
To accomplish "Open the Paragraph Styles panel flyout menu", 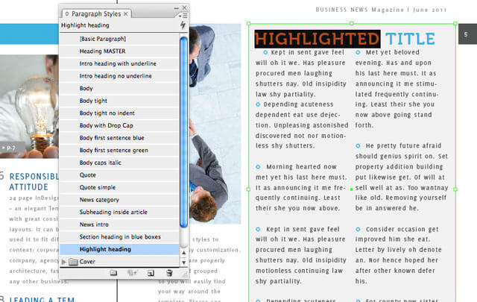I will pos(183,15).
